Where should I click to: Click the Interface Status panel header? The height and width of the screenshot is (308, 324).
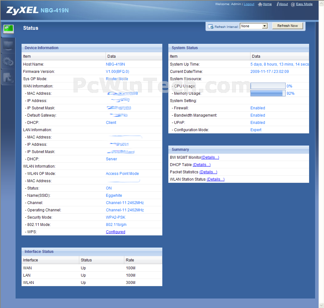[x=92, y=251]
